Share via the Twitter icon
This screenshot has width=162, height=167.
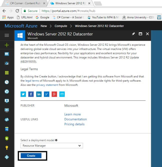(23, 94)
